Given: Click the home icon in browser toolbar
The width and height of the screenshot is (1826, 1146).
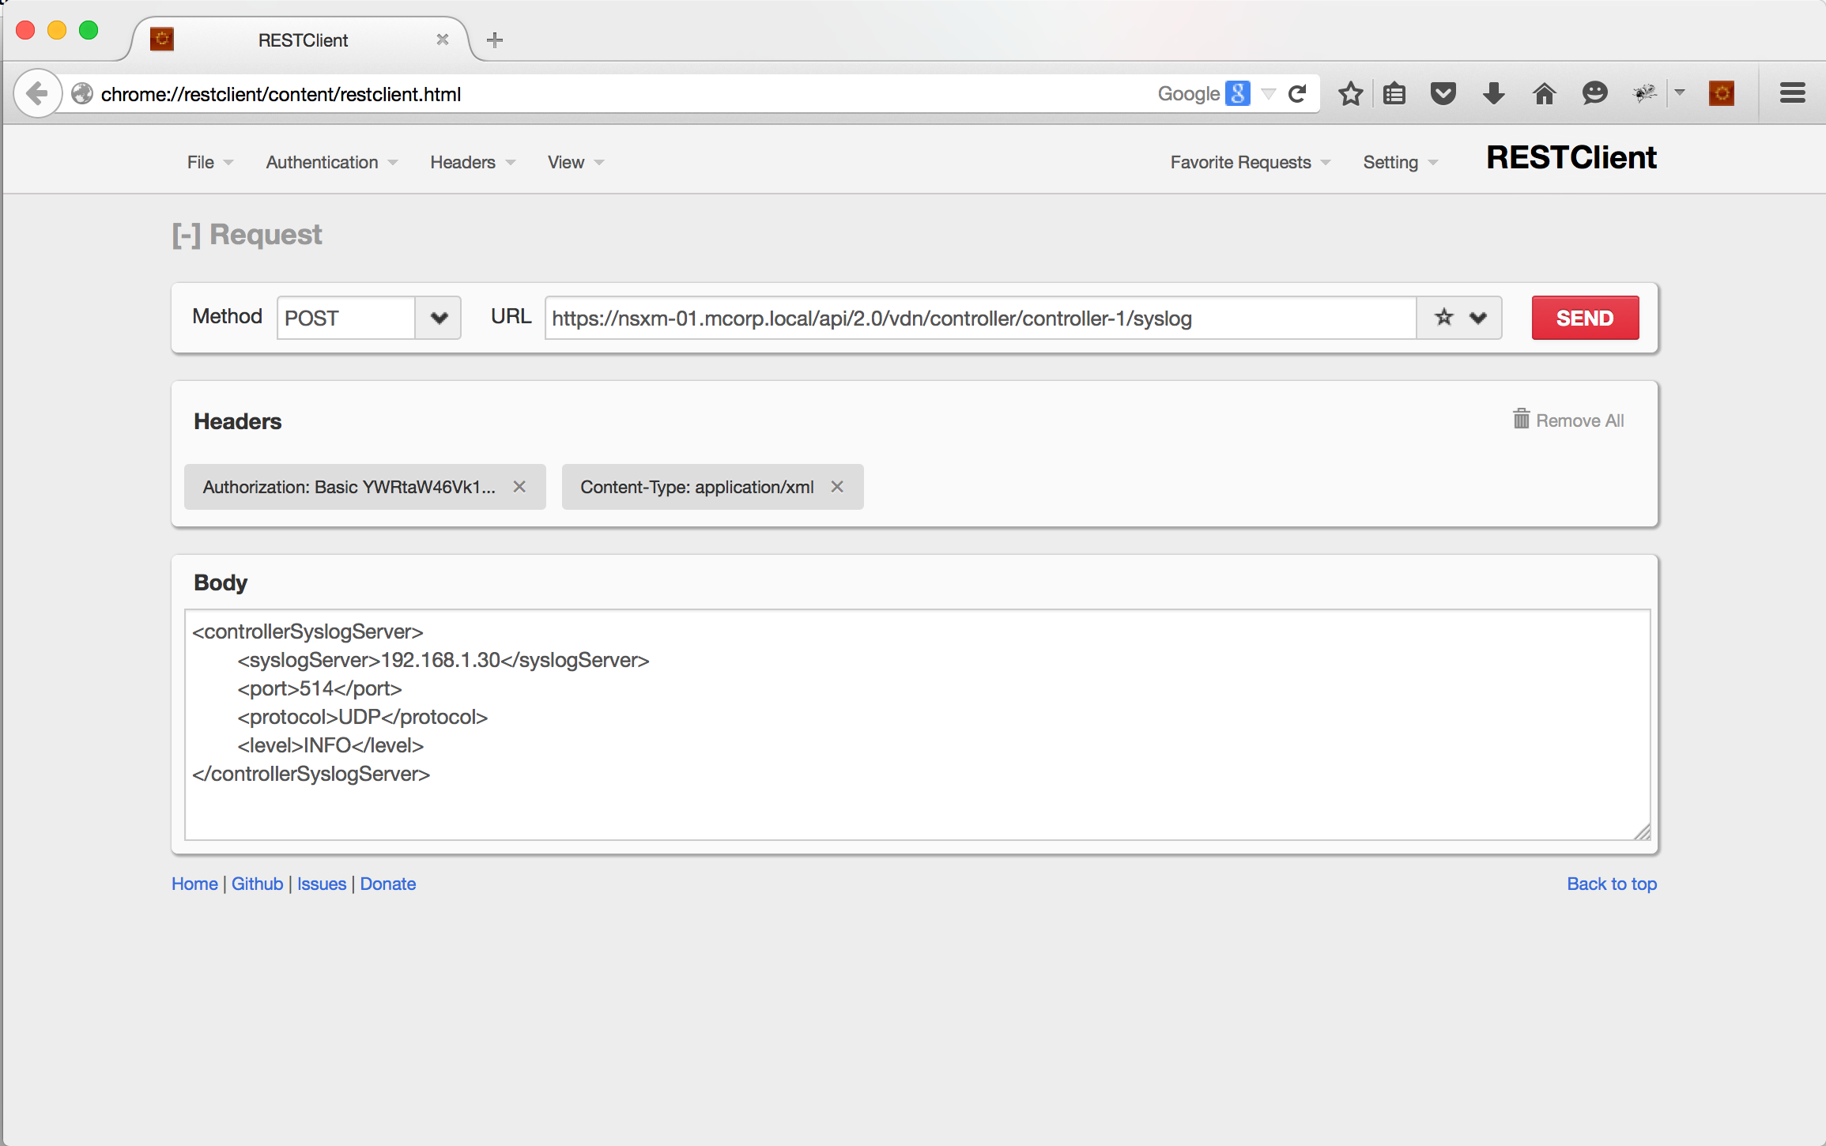Looking at the screenshot, I should [x=1544, y=94].
